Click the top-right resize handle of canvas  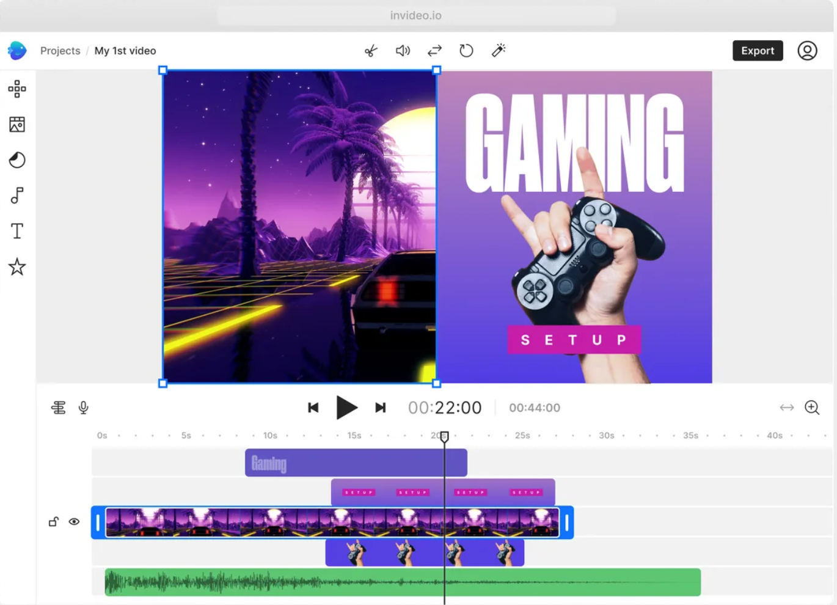(x=436, y=70)
